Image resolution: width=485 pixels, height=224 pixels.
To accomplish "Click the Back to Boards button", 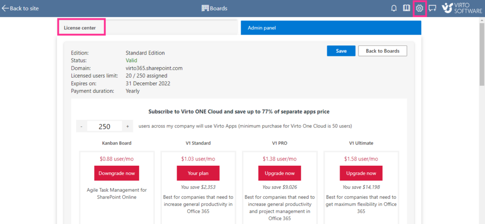I will pyautogui.click(x=383, y=51).
